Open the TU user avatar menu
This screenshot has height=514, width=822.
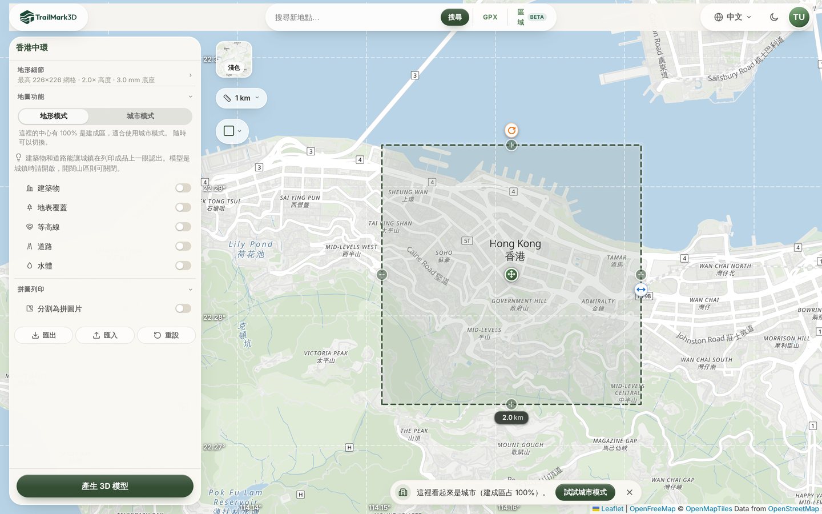tap(799, 17)
